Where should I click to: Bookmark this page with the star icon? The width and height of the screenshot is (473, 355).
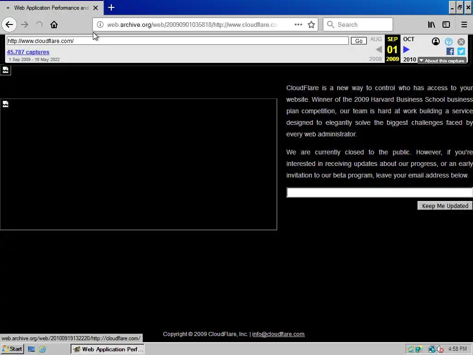[x=311, y=24]
